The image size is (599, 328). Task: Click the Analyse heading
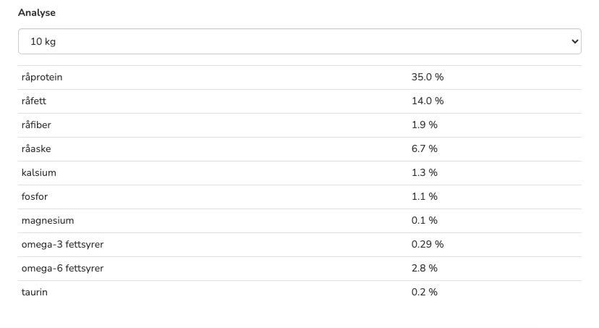pos(37,12)
